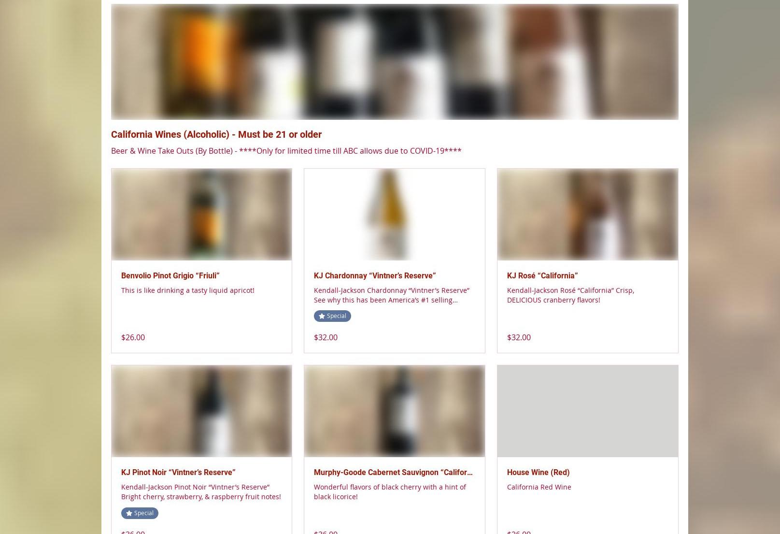Screen dimensions: 780x534
Task: Open the KJ Rosé bottle image
Action: (x=587, y=215)
